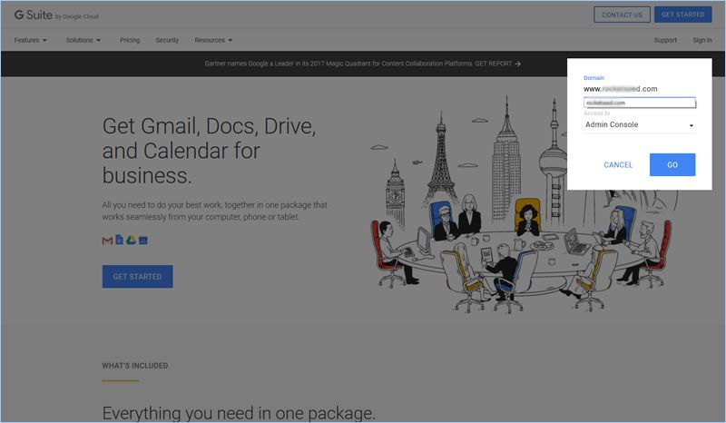Click the "WHAT'S INCLUDED" heading
This screenshot has width=726, height=423.
pyautogui.click(x=134, y=366)
